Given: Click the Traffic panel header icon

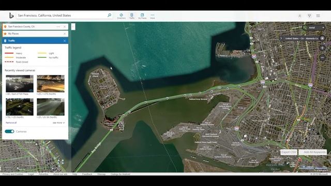Looking at the screenshot, I should coord(5,41).
